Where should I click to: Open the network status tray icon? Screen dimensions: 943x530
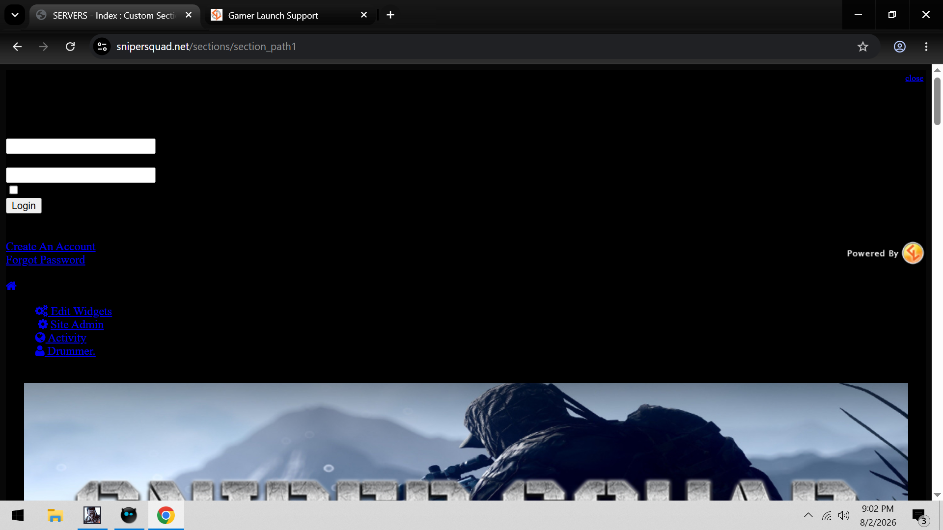tap(827, 515)
